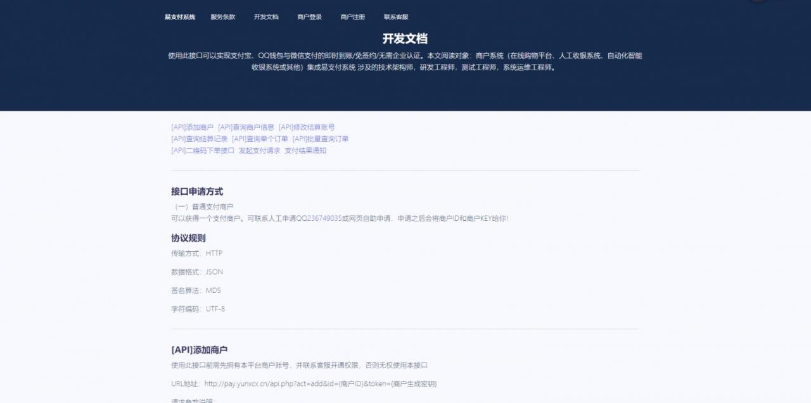
Task: Click the 接口申请方式 section heading
Action: [197, 192]
